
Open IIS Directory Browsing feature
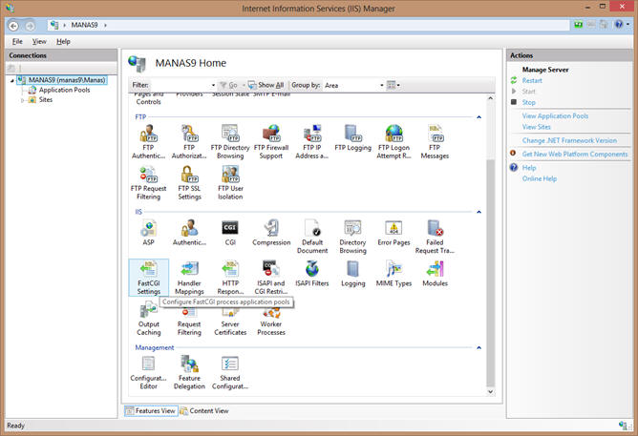coord(352,237)
